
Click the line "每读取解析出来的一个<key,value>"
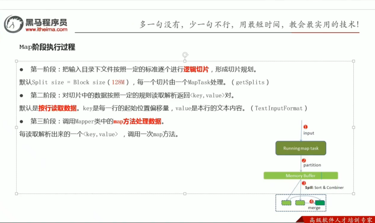99,134
